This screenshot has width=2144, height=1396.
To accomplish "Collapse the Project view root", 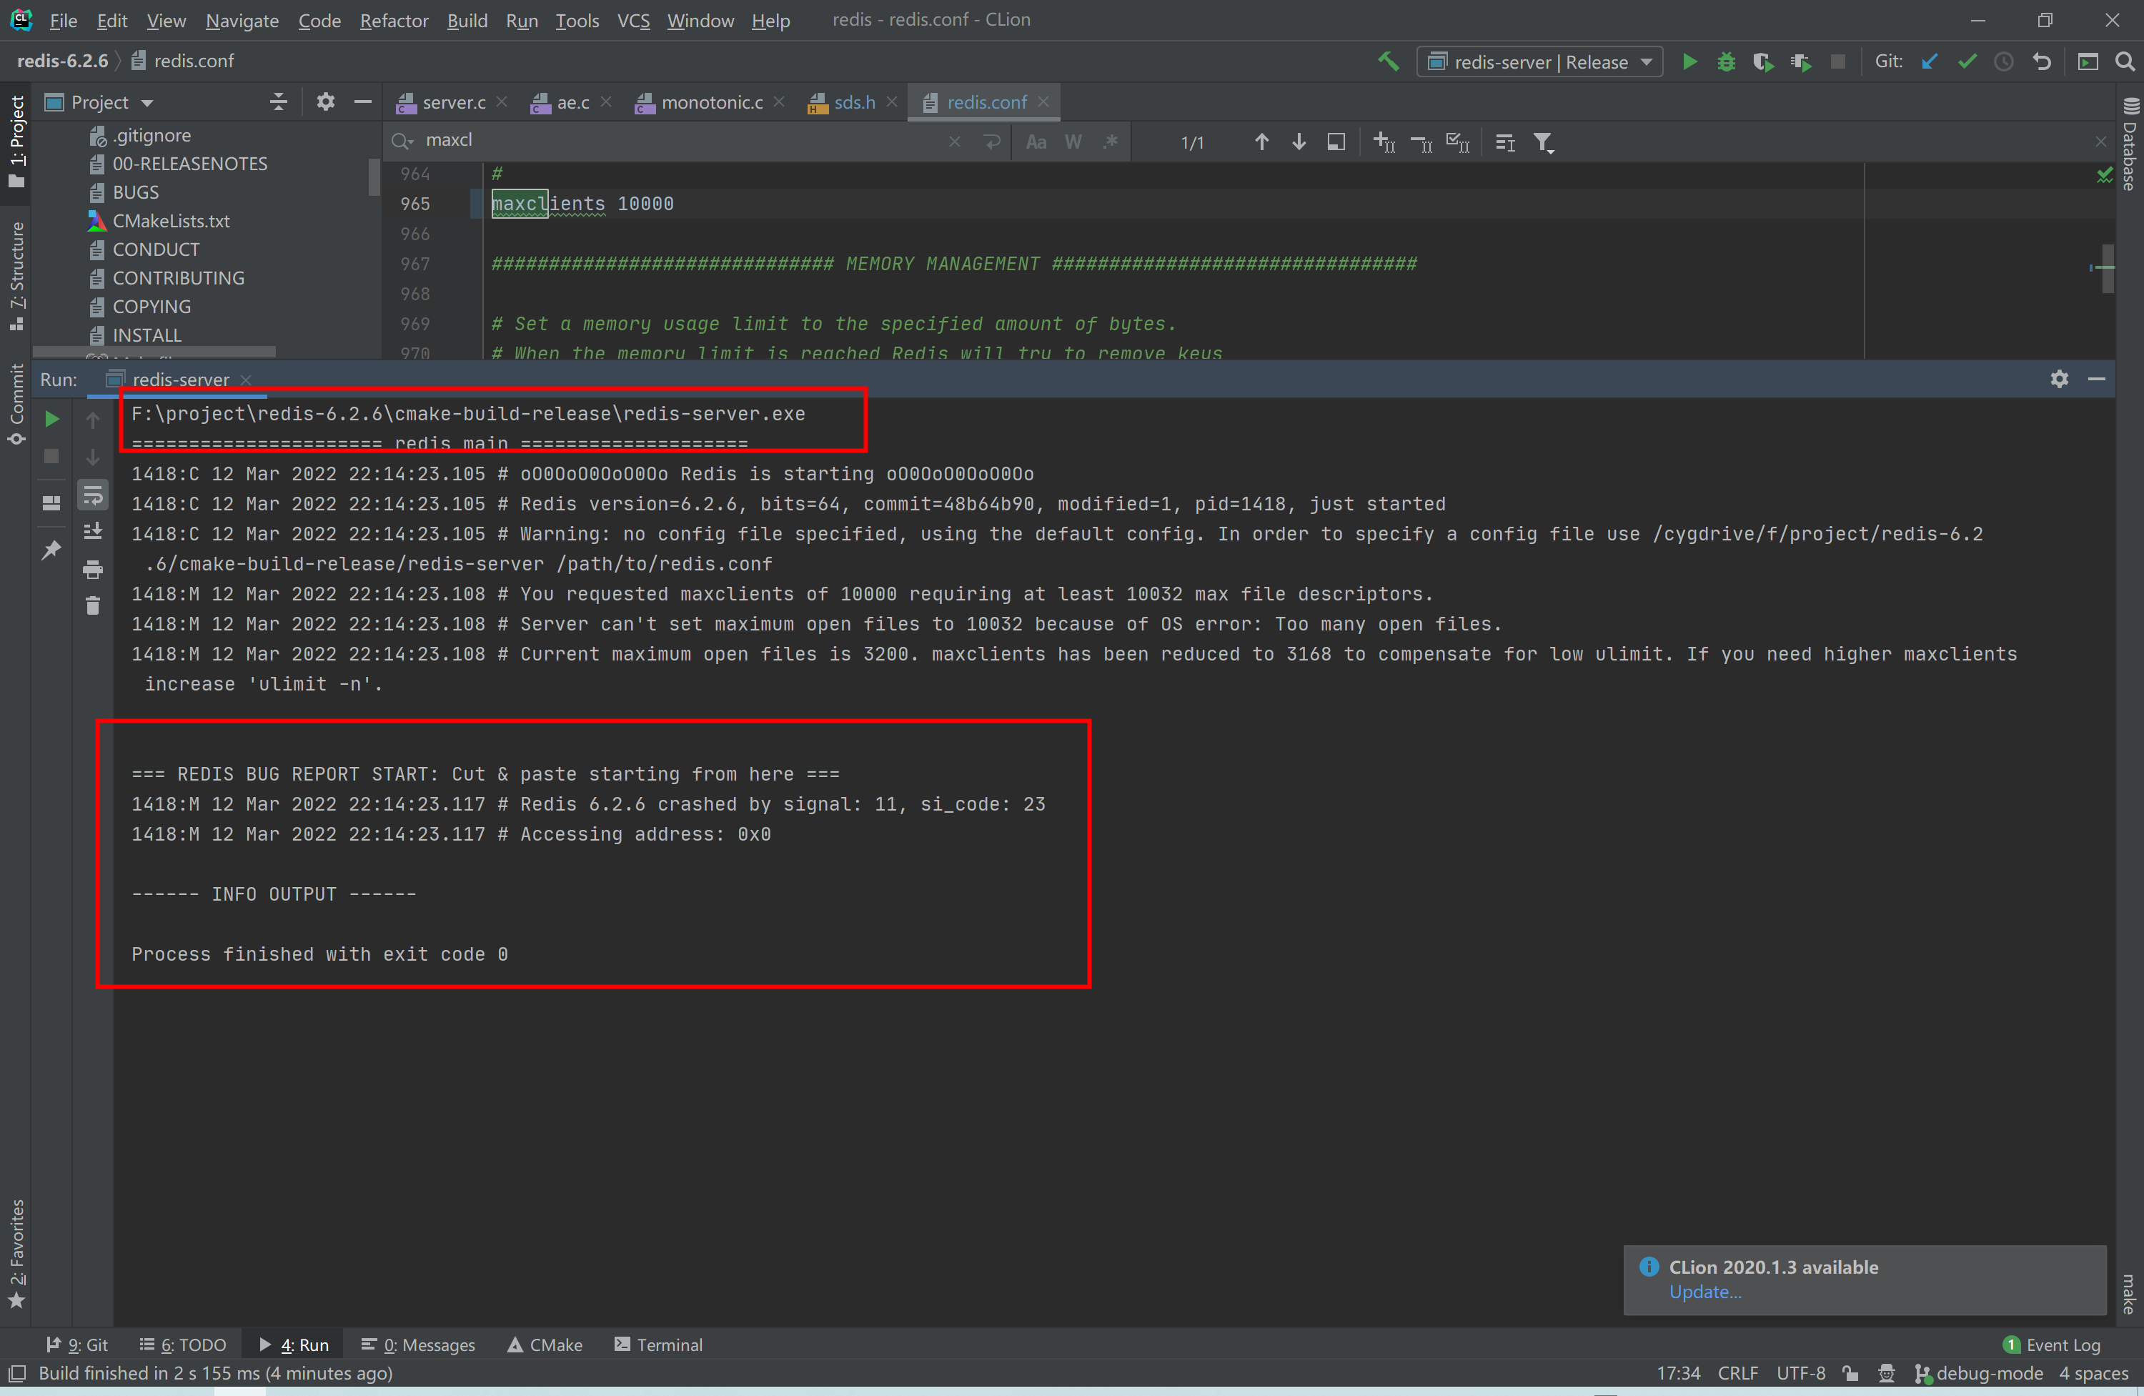I will tap(278, 101).
